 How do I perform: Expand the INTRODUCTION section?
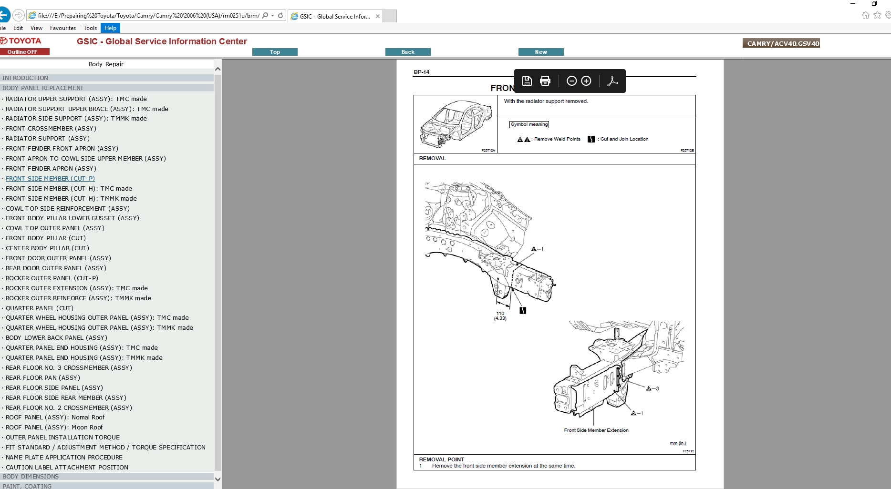(x=107, y=78)
